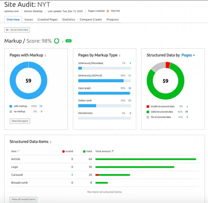This screenshot has height=203, width=208.
Task: Click the nytimes.com domain text
Action: coord(11,11)
